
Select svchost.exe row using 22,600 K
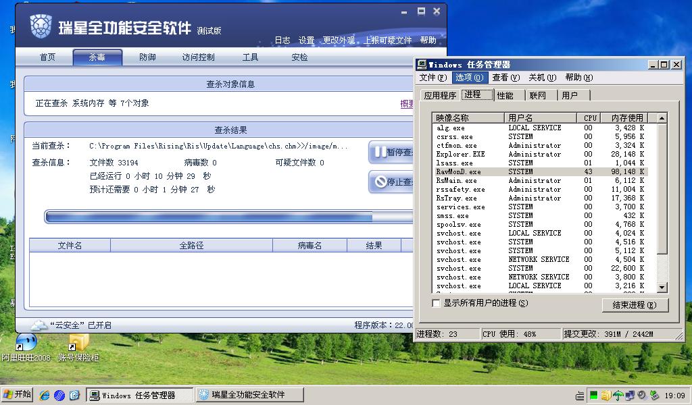(x=541, y=269)
